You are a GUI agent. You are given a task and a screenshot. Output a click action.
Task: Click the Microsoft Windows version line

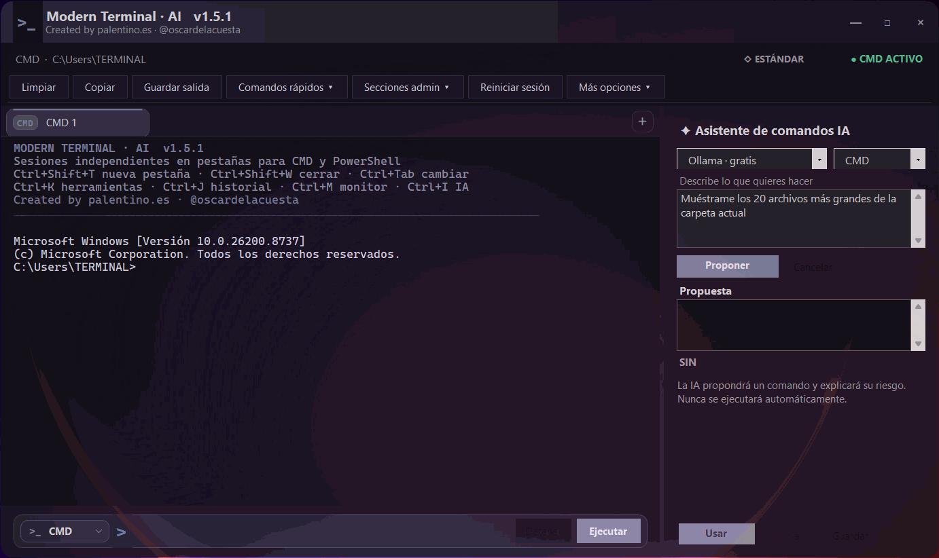160,242
